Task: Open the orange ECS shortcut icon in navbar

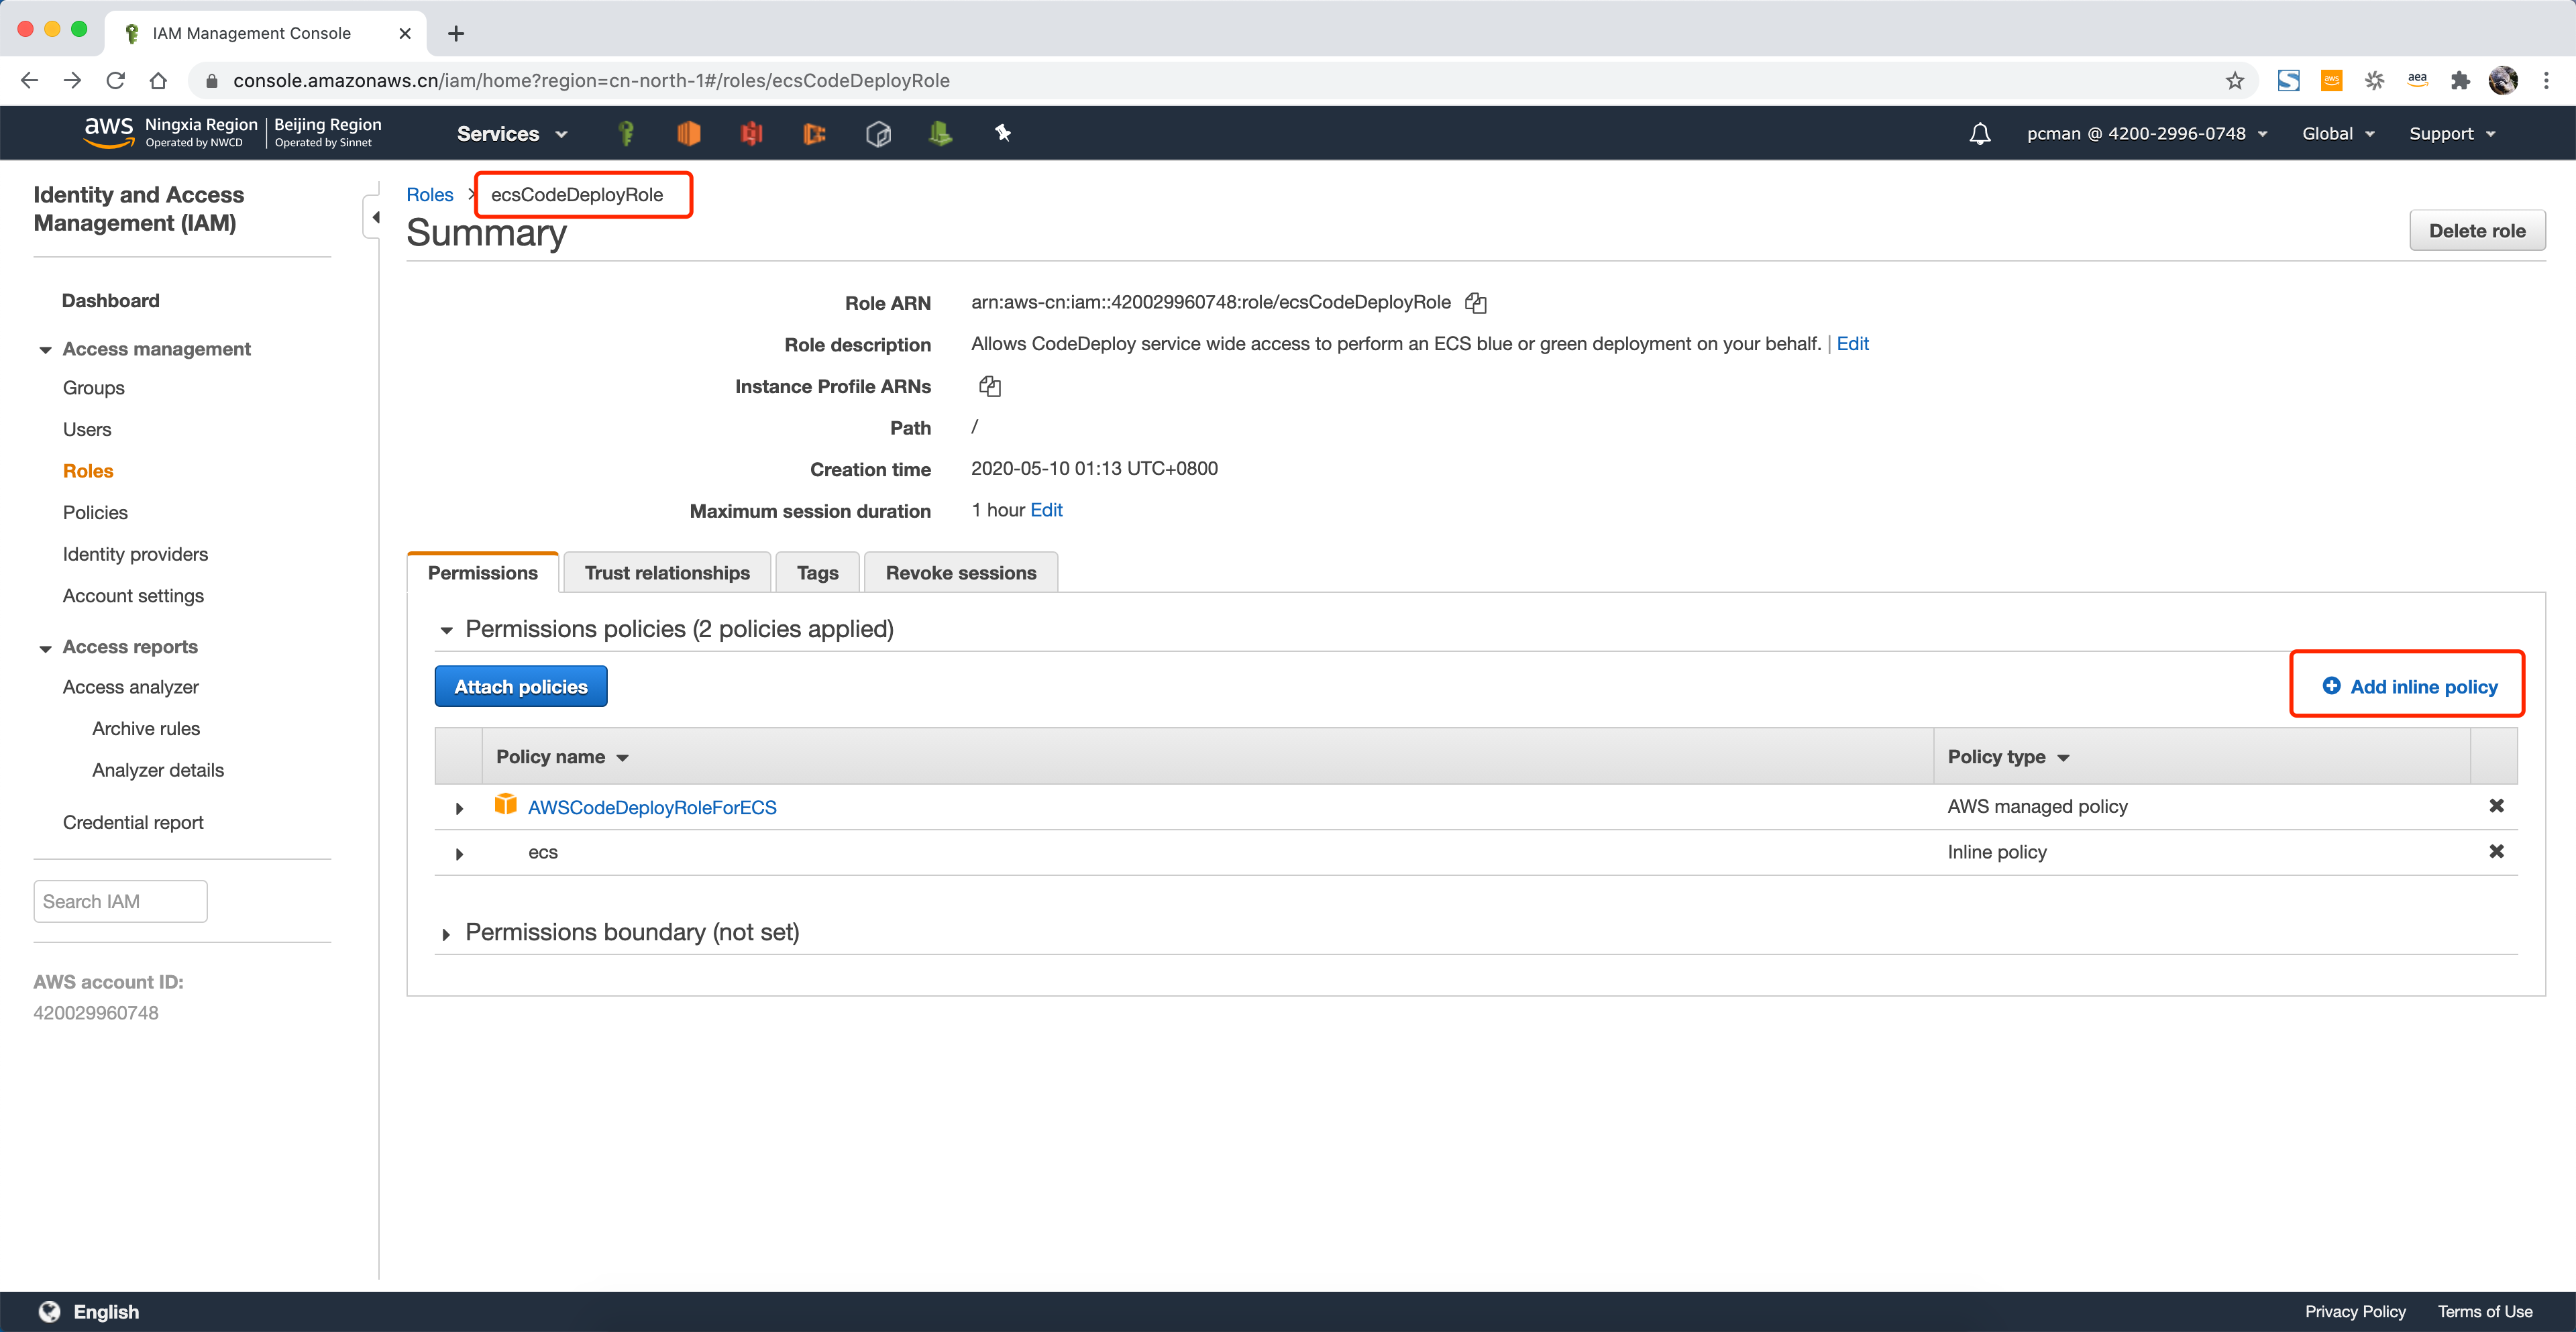Action: (x=815, y=133)
